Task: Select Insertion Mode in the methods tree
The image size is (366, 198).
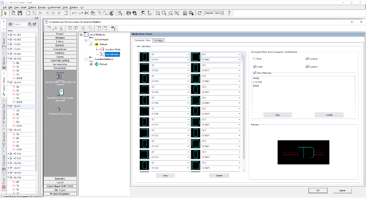Action: click(113, 49)
